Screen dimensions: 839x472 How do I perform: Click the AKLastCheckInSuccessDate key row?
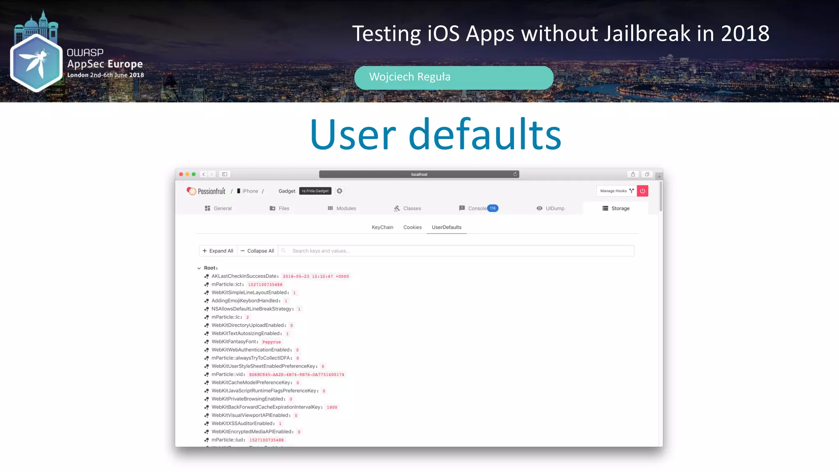[277, 277]
